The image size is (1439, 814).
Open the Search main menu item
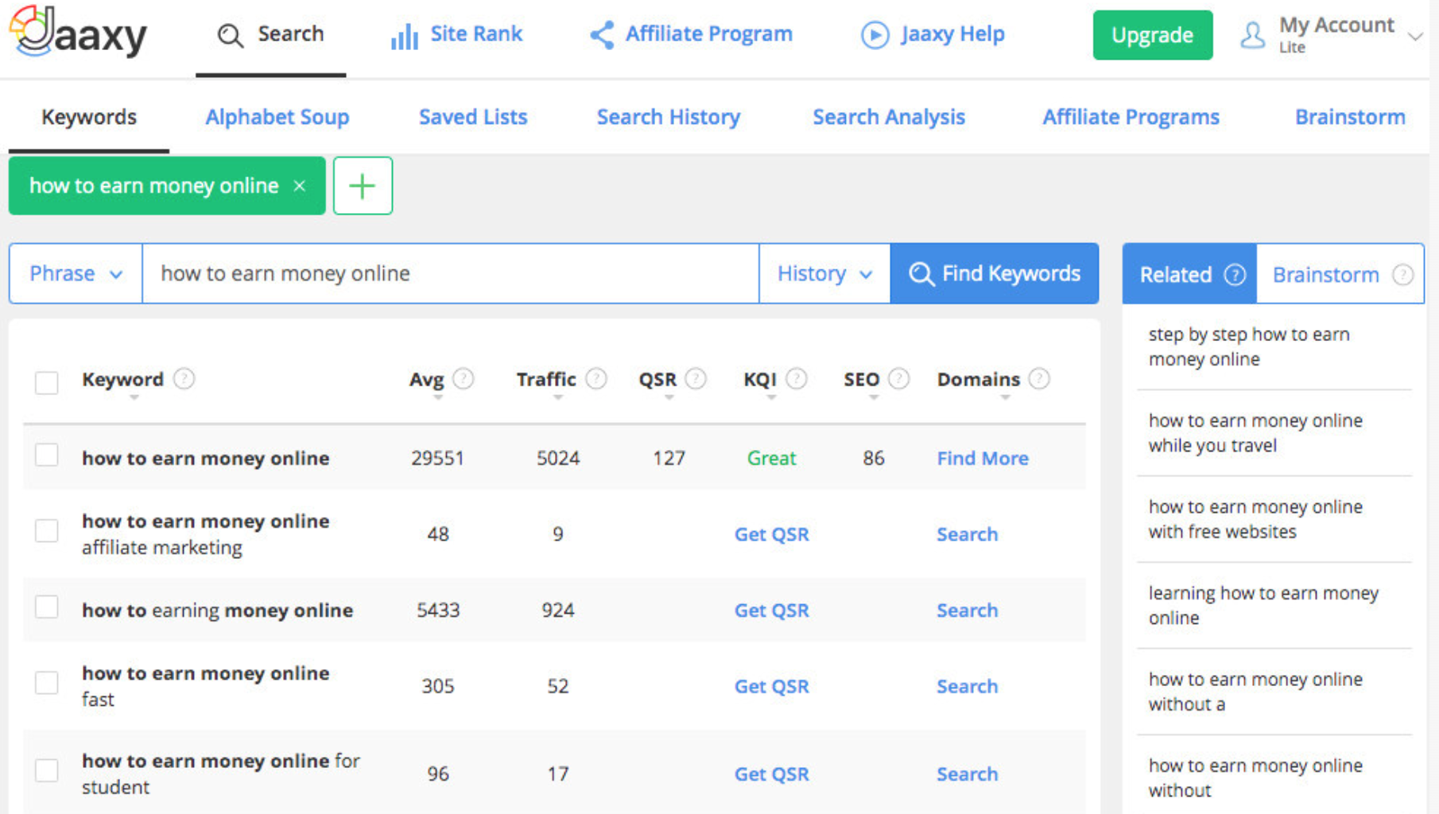click(271, 35)
